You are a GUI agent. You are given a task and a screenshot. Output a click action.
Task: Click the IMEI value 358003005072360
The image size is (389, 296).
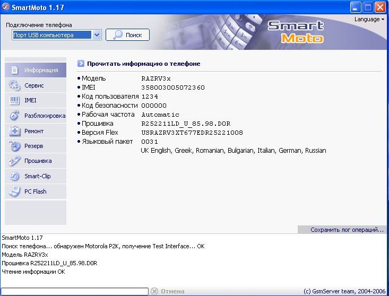pos(173,88)
